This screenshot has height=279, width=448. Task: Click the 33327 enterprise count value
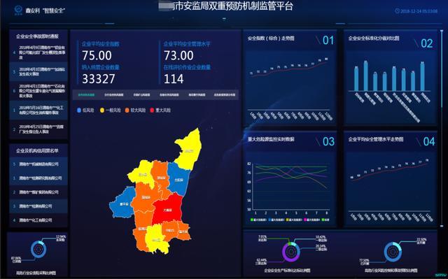(x=99, y=79)
